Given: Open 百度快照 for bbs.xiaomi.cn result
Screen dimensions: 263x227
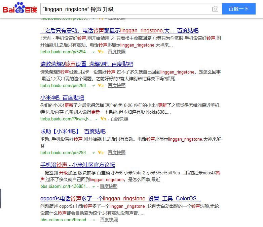Looking at the screenshot, I should click(109, 186).
